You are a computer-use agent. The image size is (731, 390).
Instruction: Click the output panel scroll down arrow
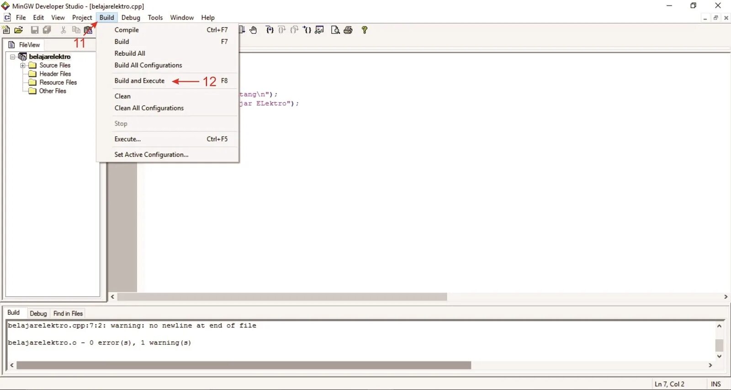click(719, 356)
